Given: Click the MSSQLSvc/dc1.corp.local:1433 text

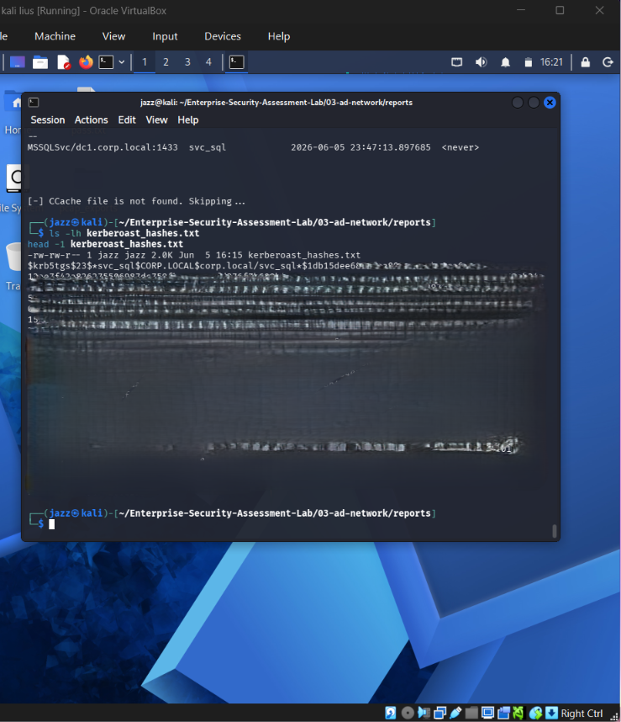Looking at the screenshot, I should (103, 147).
